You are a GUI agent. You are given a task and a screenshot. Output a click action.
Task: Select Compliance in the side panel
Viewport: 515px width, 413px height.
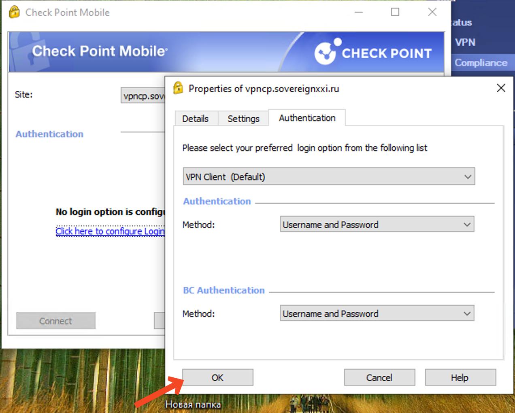pos(481,63)
